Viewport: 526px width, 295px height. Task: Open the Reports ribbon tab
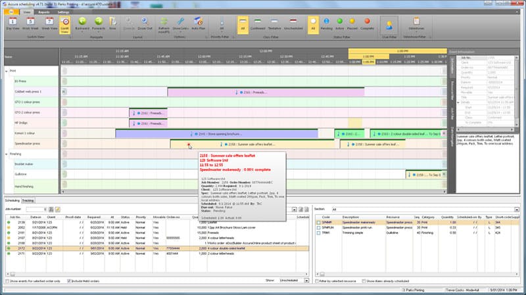pyautogui.click(x=44, y=12)
